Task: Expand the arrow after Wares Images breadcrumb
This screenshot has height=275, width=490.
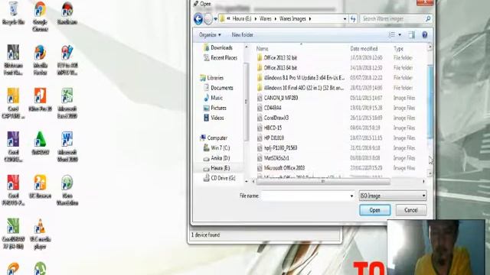Action: tap(310, 18)
